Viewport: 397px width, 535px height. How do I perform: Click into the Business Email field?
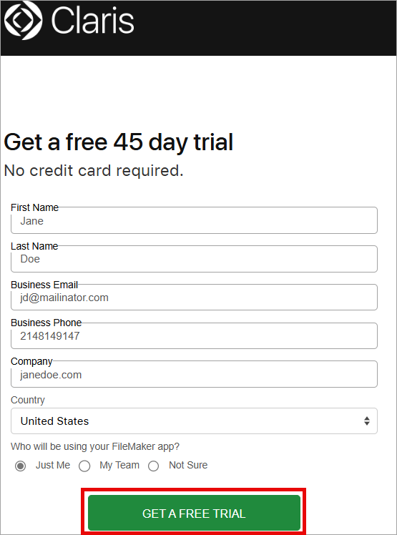pyautogui.click(x=194, y=298)
